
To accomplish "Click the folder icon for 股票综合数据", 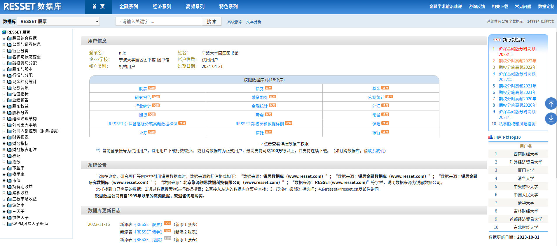I will point(9,38).
